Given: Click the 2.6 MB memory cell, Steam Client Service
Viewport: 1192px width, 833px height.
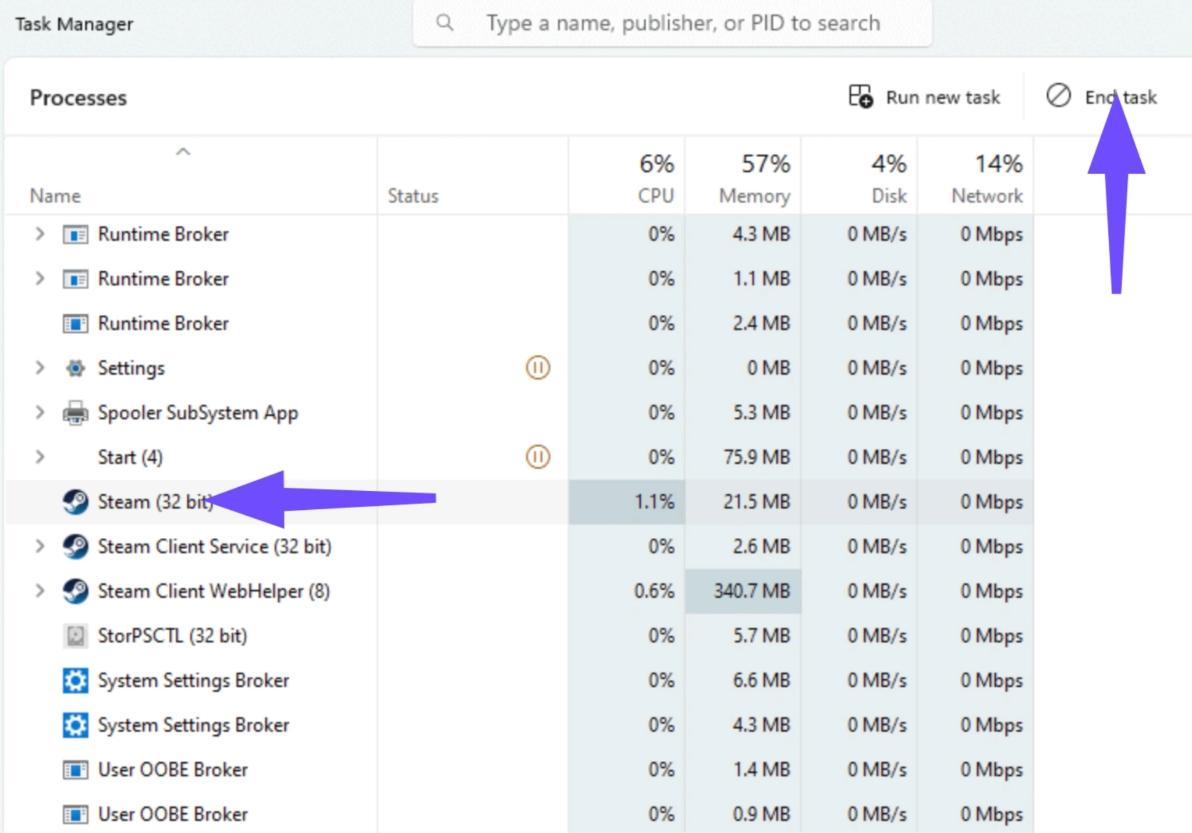Looking at the screenshot, I should click(743, 547).
